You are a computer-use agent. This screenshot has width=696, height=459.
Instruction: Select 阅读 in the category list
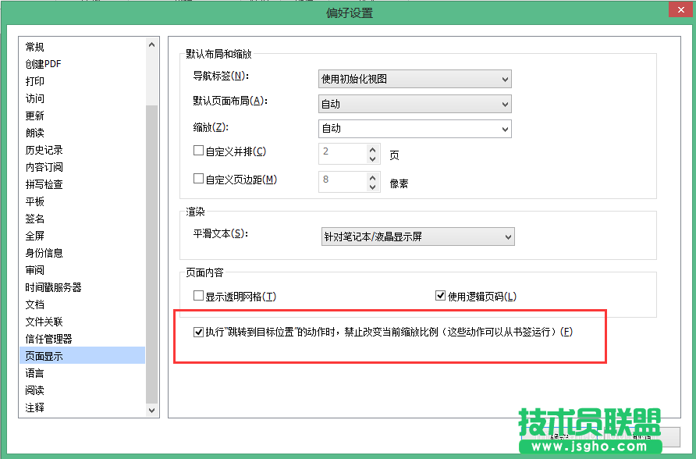click(82, 390)
